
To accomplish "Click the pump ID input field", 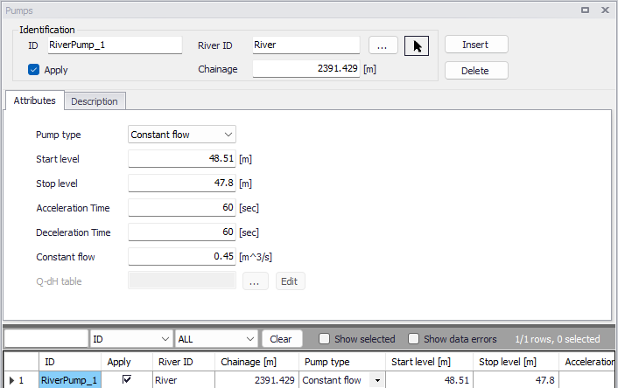I will pyautogui.click(x=115, y=45).
